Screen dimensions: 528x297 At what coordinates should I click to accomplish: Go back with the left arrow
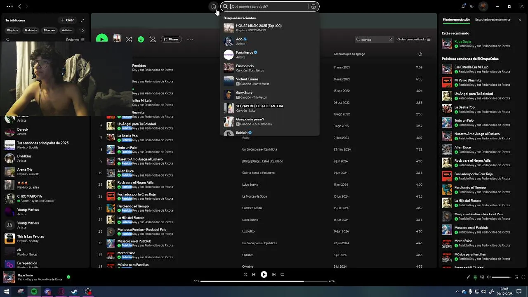tap(19, 6)
